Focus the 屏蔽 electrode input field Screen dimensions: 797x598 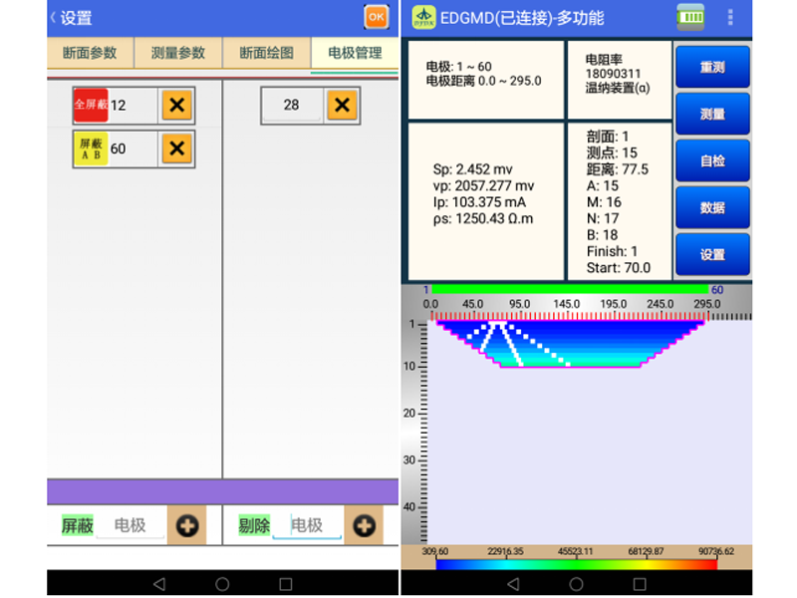(131, 526)
